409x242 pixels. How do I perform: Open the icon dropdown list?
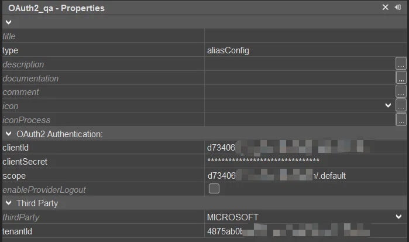(x=388, y=105)
